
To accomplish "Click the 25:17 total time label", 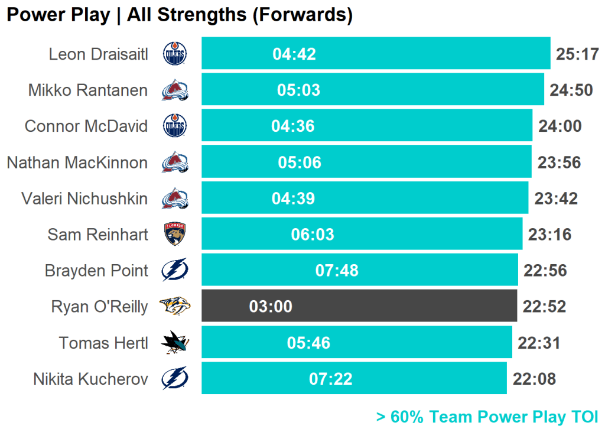I will click(x=577, y=54).
